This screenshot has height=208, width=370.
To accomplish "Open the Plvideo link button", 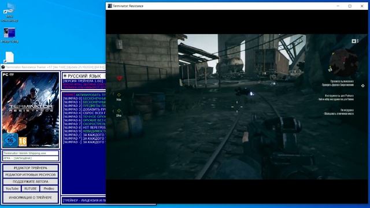I will coord(49,189).
